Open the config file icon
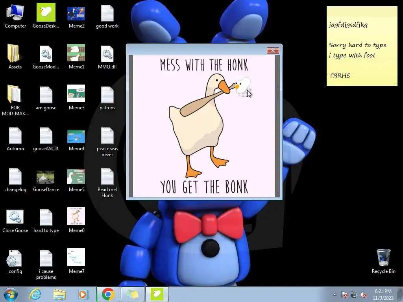 pos(15,261)
